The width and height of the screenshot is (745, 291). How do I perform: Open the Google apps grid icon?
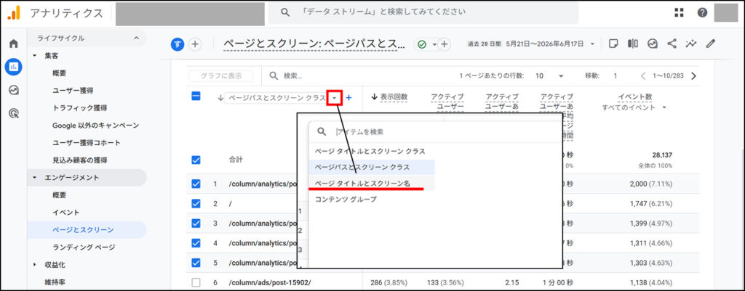(x=680, y=13)
